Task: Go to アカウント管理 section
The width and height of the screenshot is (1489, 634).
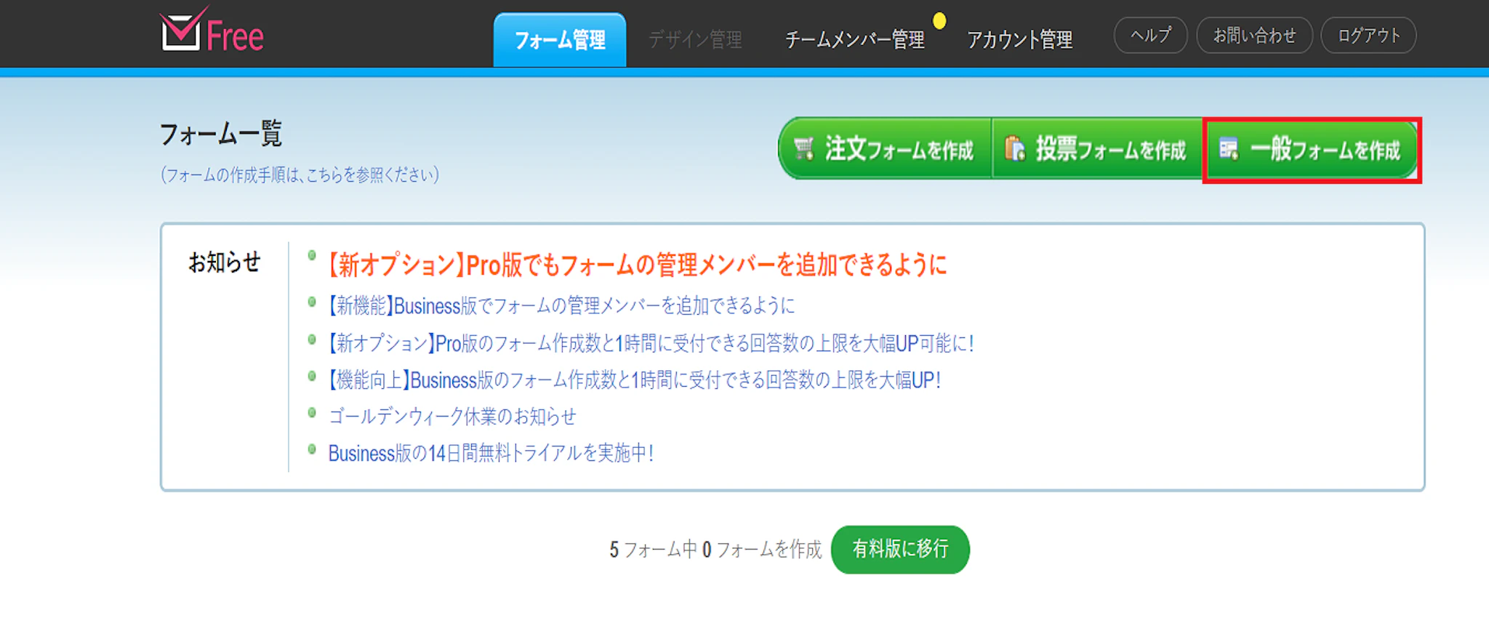Action: [1019, 40]
